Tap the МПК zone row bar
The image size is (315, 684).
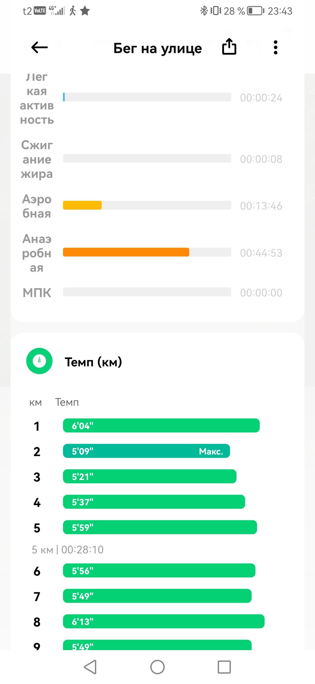click(147, 292)
